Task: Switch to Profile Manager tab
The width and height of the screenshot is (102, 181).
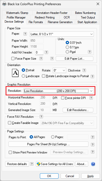Action: [16, 17]
